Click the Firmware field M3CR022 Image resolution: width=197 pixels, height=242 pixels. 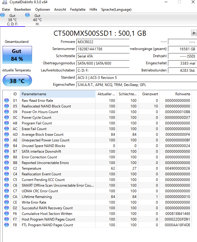click(103, 42)
